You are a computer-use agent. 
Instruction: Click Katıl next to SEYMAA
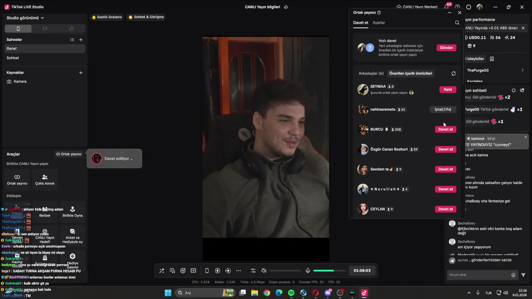pos(448,90)
